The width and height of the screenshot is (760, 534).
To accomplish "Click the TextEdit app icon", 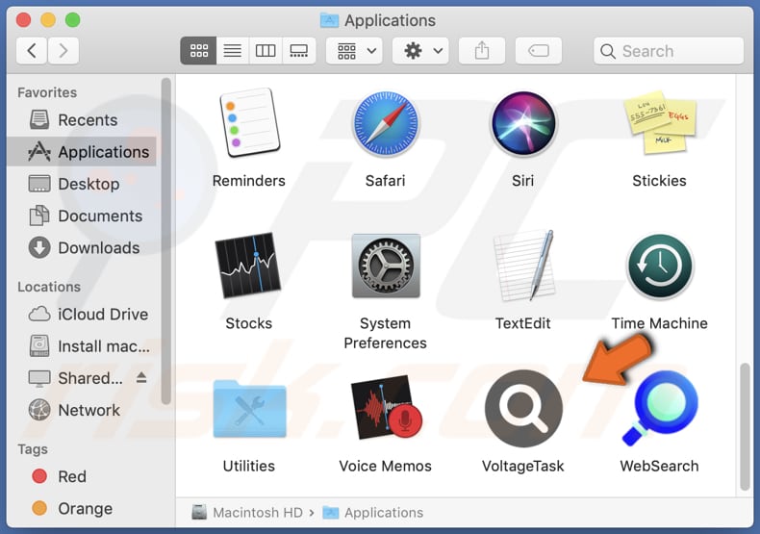I will pyautogui.click(x=524, y=265).
